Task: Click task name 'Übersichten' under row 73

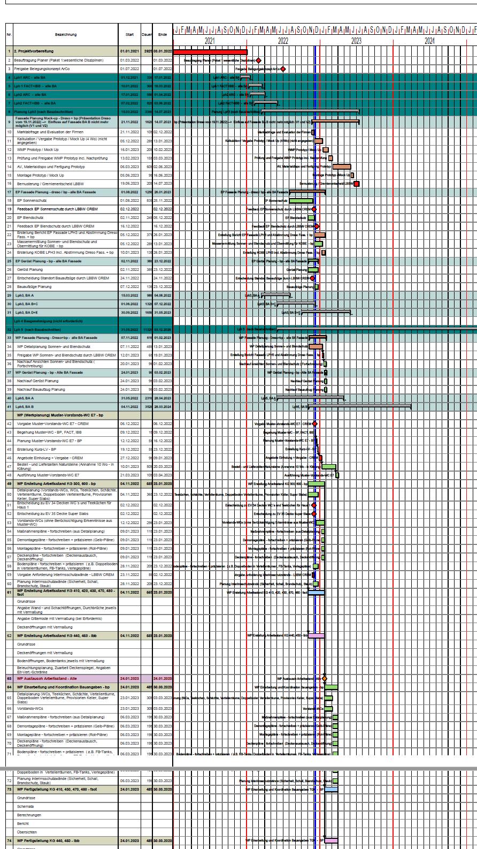Action: point(27,832)
